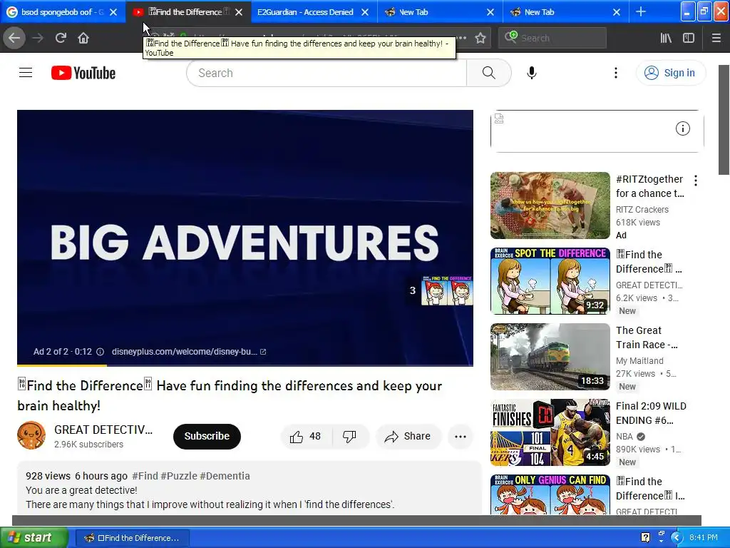Image resolution: width=730 pixels, height=548 pixels.
Task: Open RITZ Crackers ad thumbnail
Action: (550, 205)
